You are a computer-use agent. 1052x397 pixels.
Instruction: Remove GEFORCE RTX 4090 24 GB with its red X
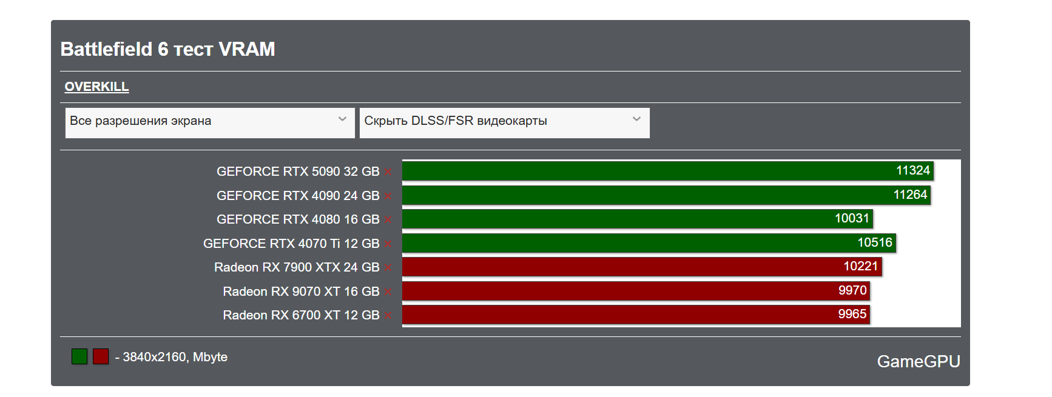click(x=388, y=196)
